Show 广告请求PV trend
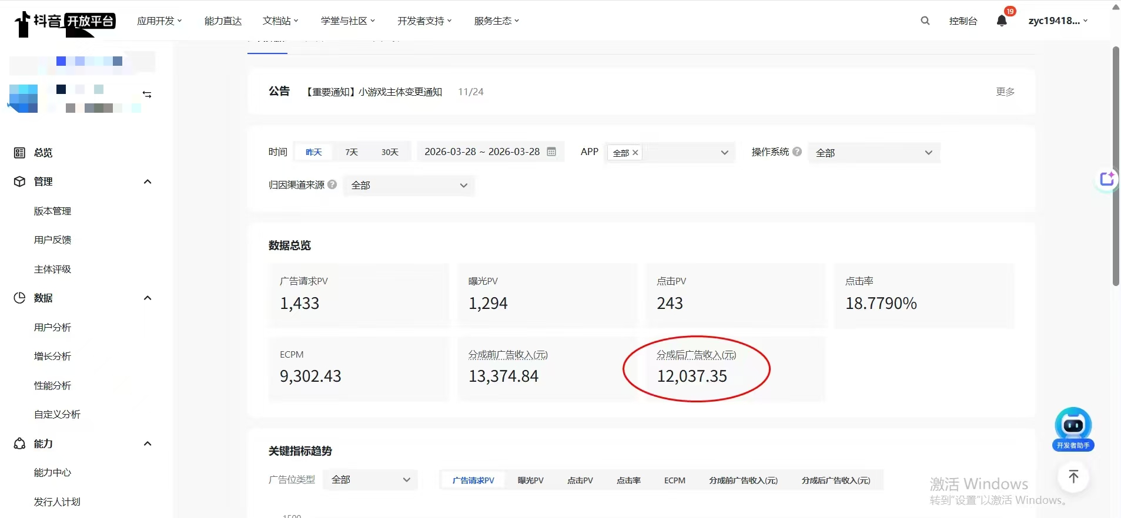The height and width of the screenshot is (518, 1121). [x=473, y=480]
